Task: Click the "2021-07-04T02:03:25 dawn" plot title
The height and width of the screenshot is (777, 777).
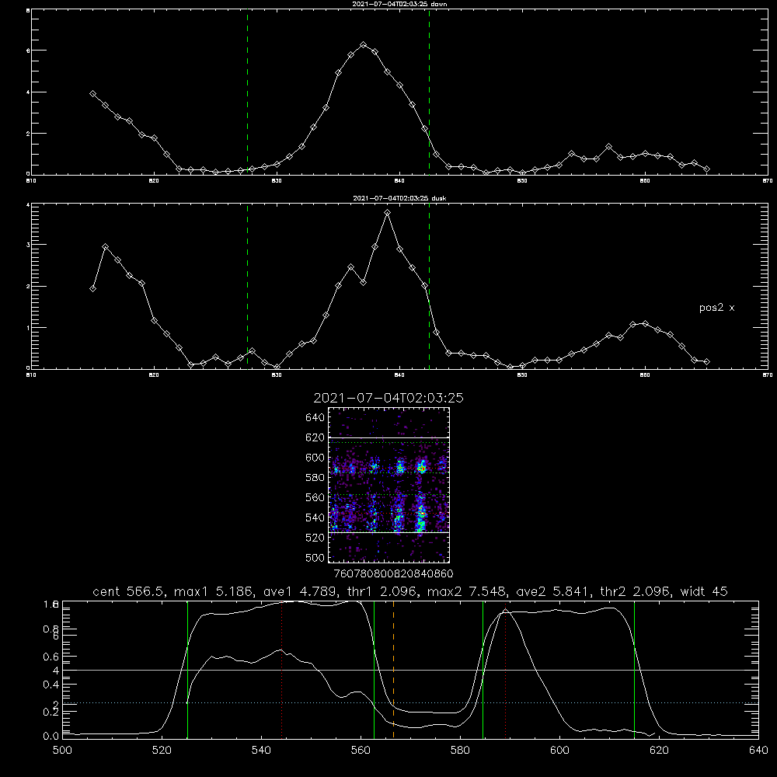Action: click(x=399, y=3)
